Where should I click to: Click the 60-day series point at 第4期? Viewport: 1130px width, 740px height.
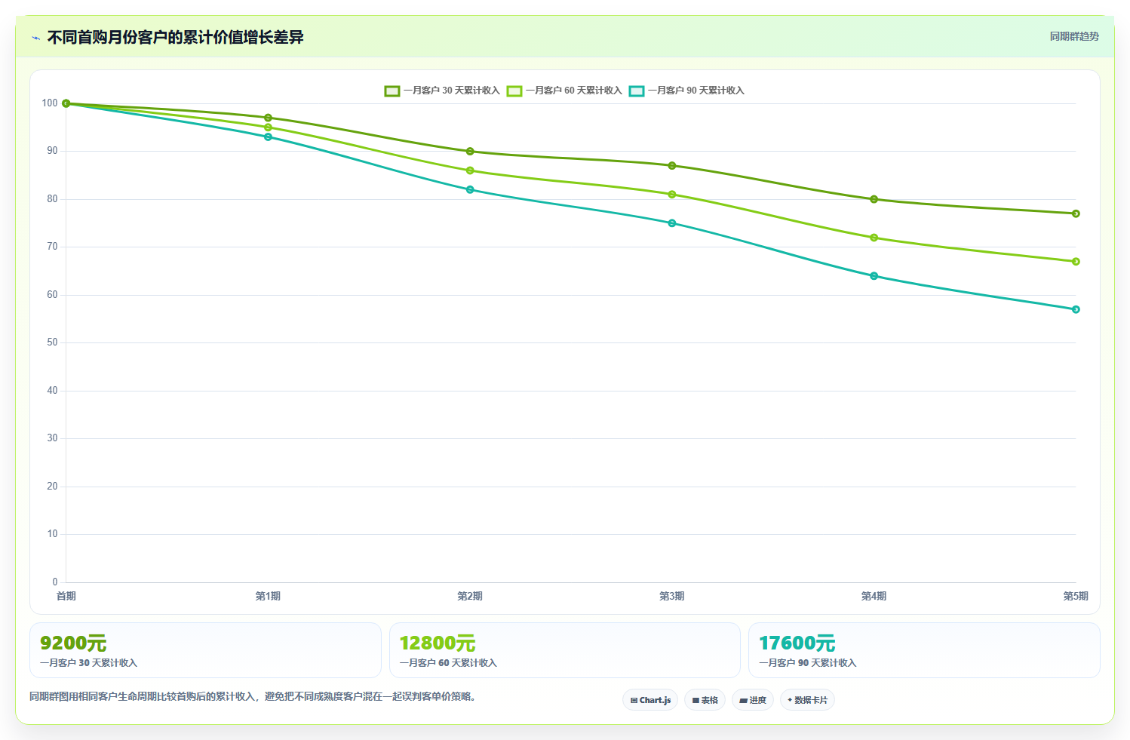coord(874,238)
